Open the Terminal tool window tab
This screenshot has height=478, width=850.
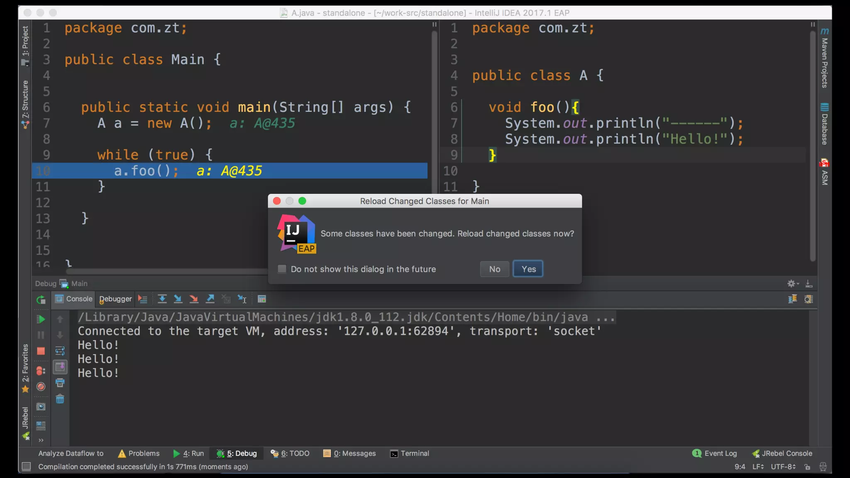[x=410, y=454]
